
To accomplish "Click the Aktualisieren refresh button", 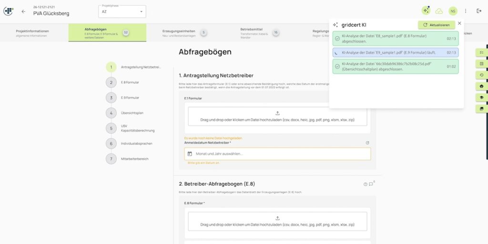I will point(437,25).
